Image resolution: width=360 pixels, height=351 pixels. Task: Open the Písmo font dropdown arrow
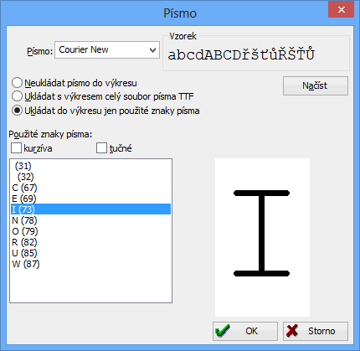click(152, 50)
